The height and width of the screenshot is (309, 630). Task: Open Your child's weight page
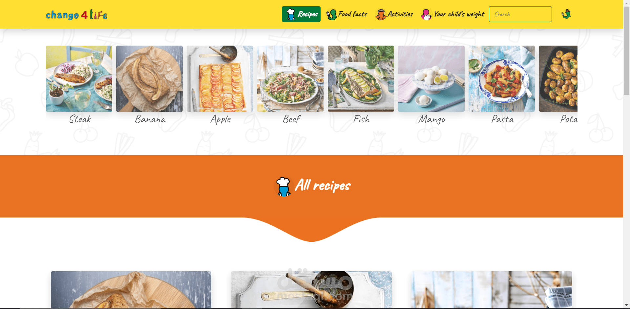click(x=453, y=14)
